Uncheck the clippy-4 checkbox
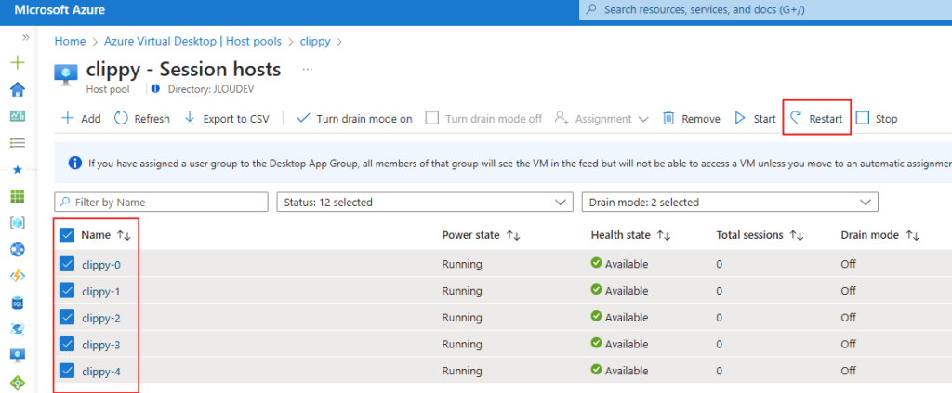 67,371
